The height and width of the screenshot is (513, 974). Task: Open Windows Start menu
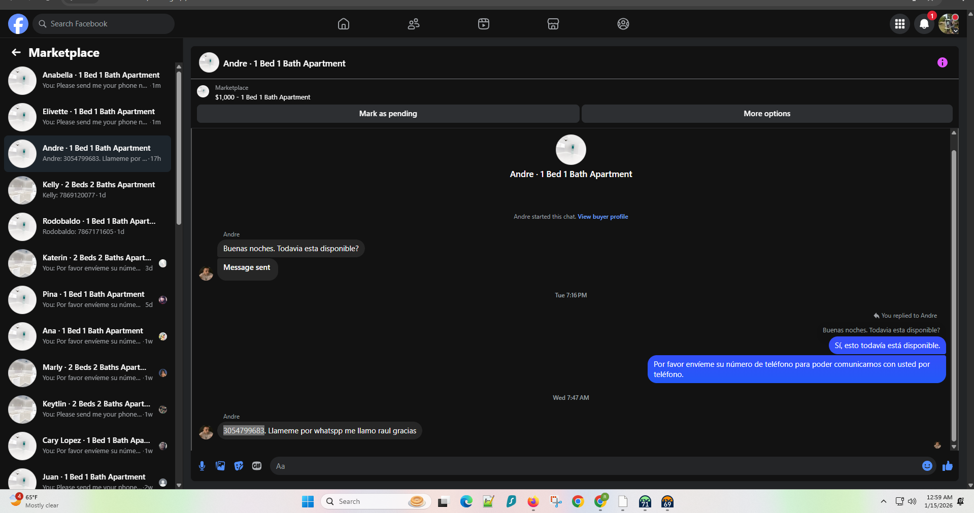point(308,501)
